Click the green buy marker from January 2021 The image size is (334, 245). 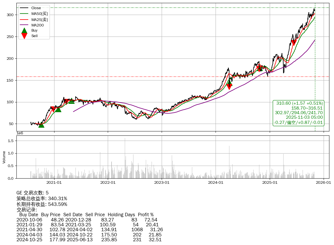click(58, 109)
